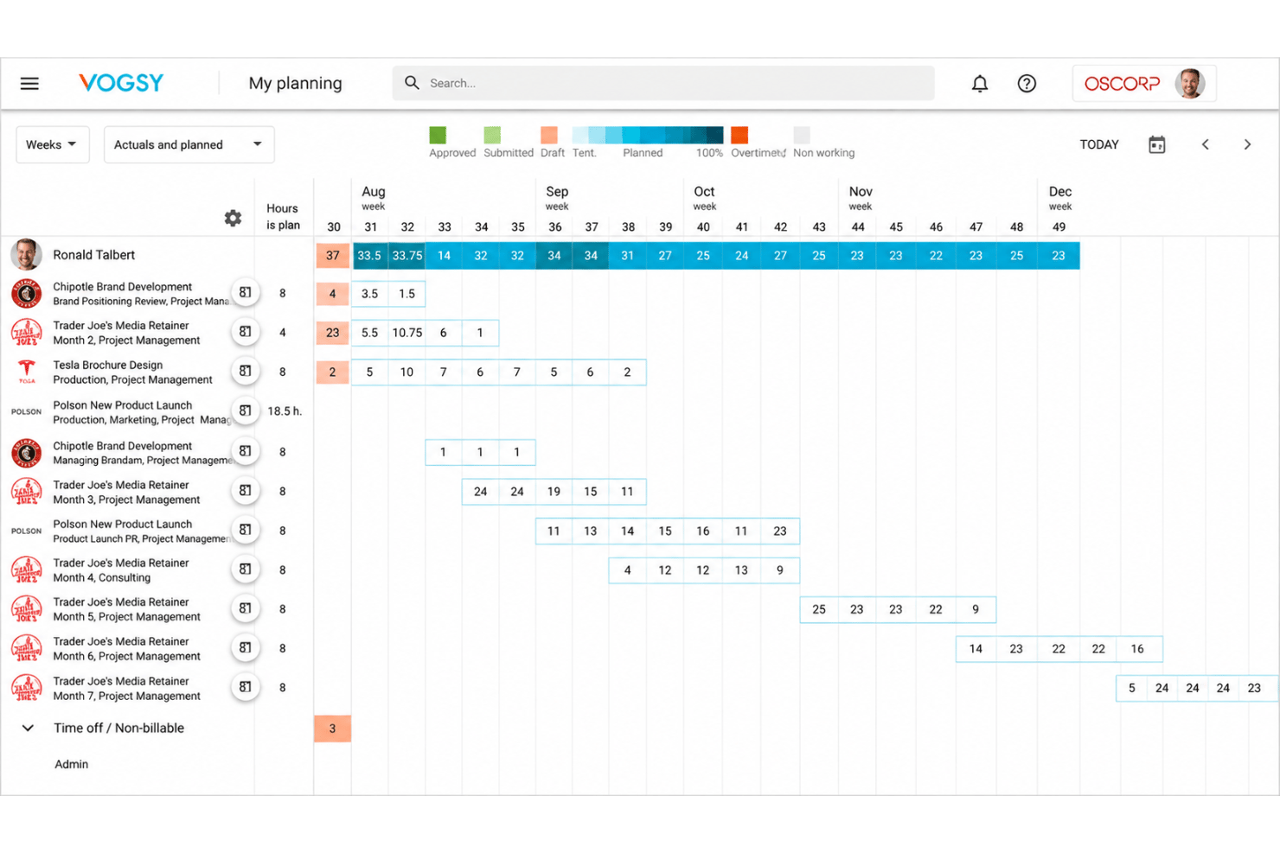Viewport: 1280px width, 853px height.
Task: Open calendar icon for Product Launch PR row
Action: (x=246, y=530)
